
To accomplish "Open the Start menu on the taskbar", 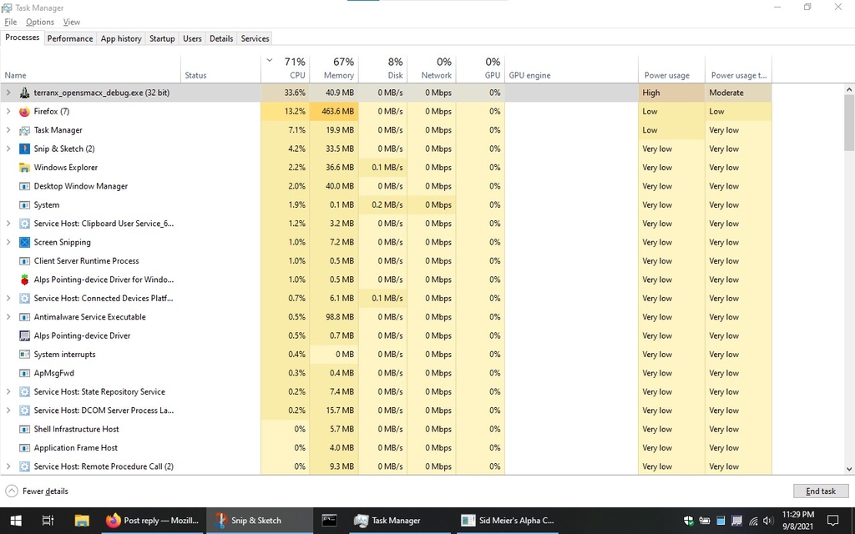I will point(16,520).
